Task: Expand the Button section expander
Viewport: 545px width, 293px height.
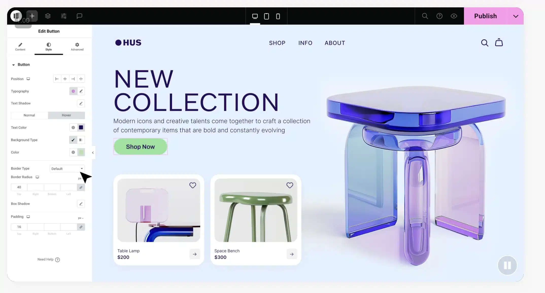Action: pyautogui.click(x=13, y=64)
